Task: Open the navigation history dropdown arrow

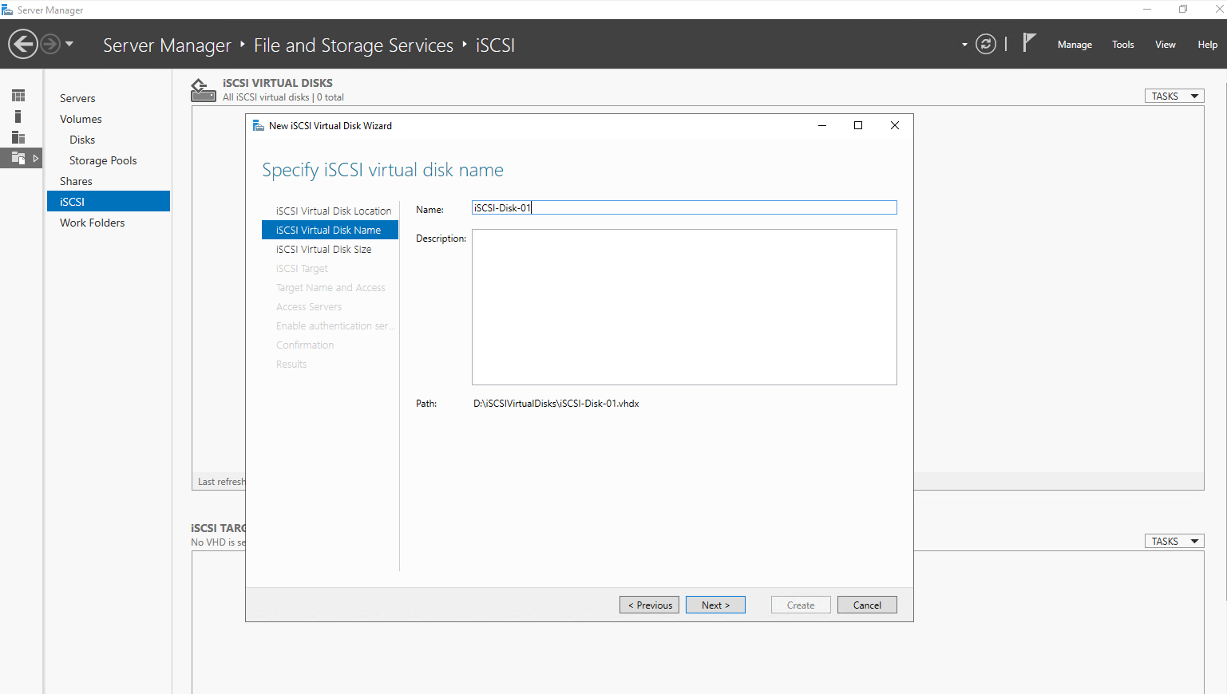Action: [x=69, y=44]
